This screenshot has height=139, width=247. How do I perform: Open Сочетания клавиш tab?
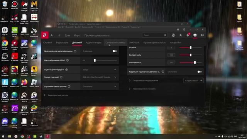point(115,42)
